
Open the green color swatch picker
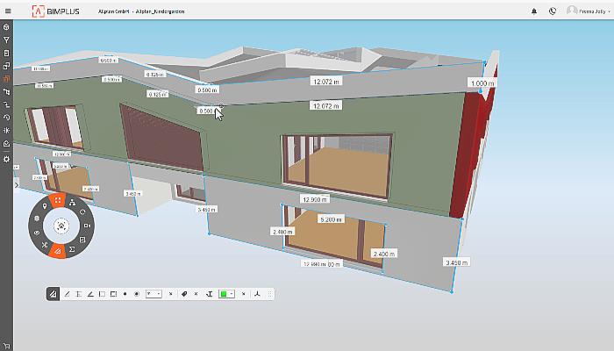(226, 293)
